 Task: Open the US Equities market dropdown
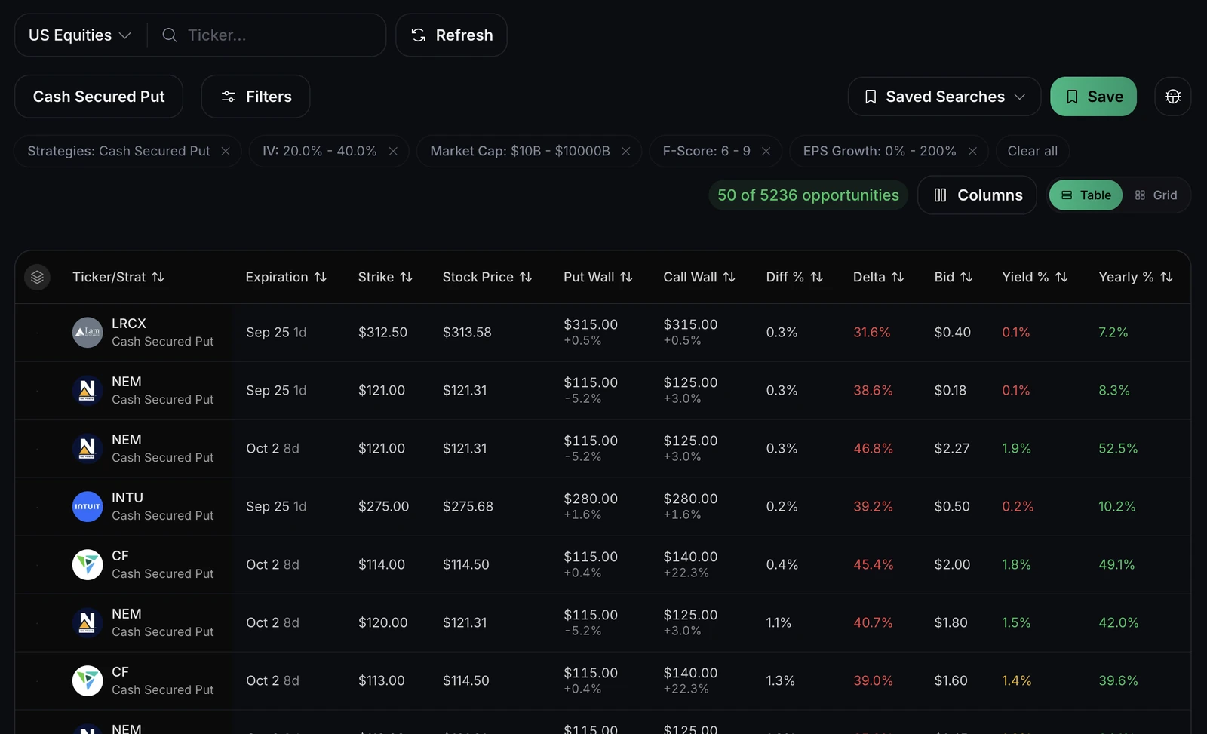[79, 35]
